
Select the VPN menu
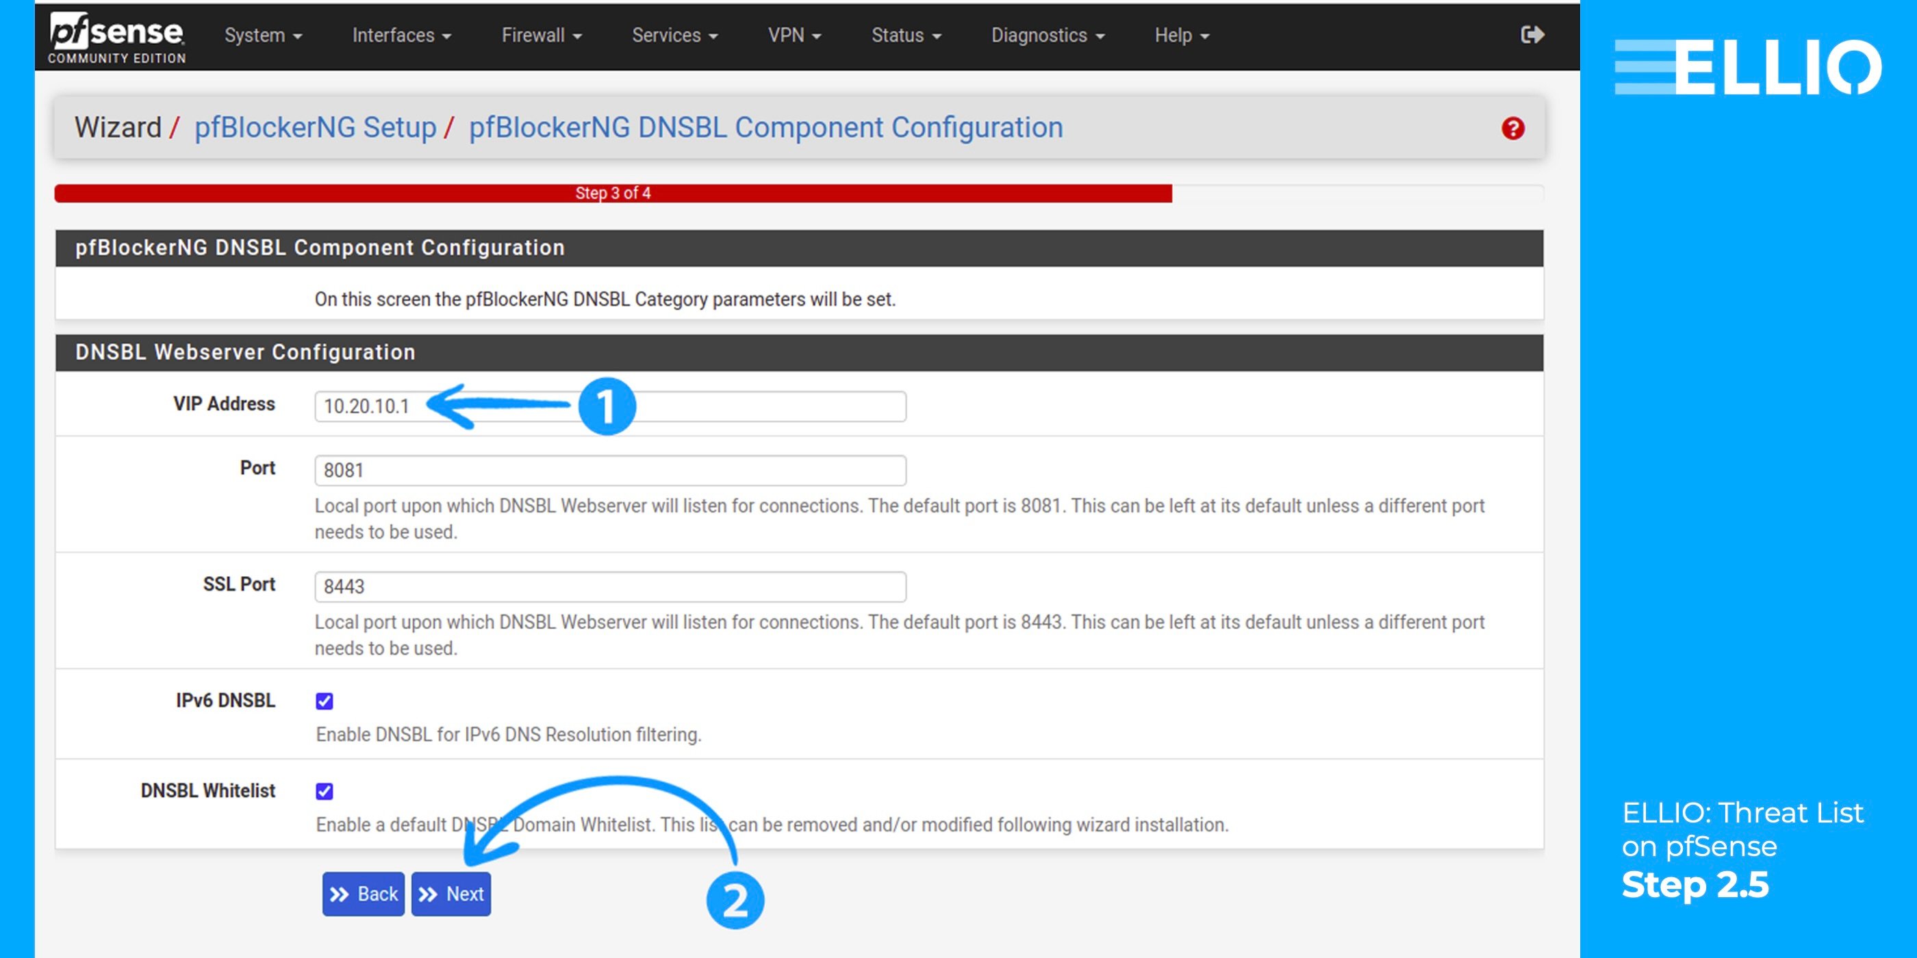click(x=794, y=34)
